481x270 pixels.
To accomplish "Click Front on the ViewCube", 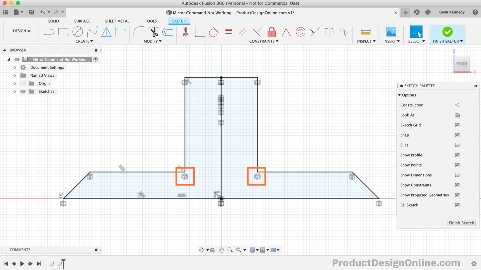I will pyautogui.click(x=462, y=64).
